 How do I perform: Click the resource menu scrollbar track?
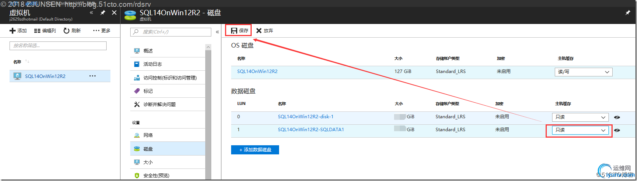(208, 114)
